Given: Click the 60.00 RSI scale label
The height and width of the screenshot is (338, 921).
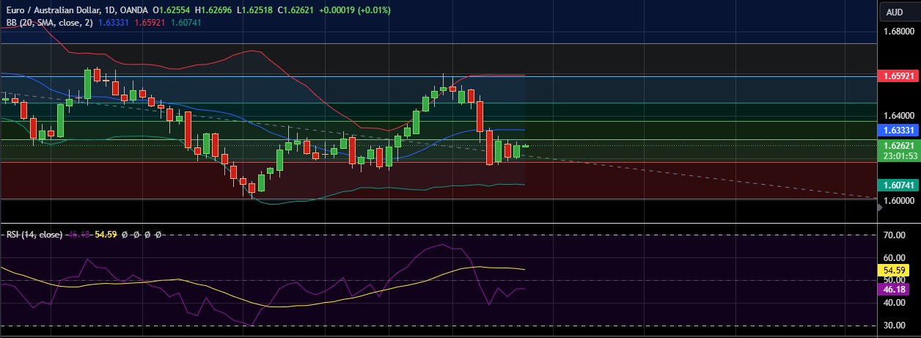Looking at the screenshot, I should point(895,258).
